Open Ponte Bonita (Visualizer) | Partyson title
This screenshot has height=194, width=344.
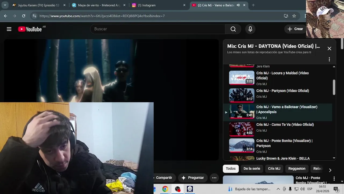point(284,143)
